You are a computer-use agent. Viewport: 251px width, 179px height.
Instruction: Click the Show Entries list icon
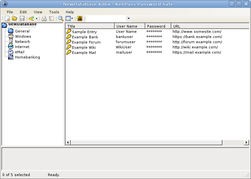point(68,19)
